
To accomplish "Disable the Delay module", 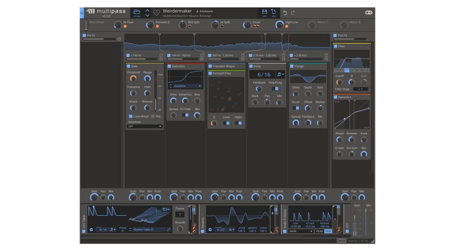I will tap(251, 66).
